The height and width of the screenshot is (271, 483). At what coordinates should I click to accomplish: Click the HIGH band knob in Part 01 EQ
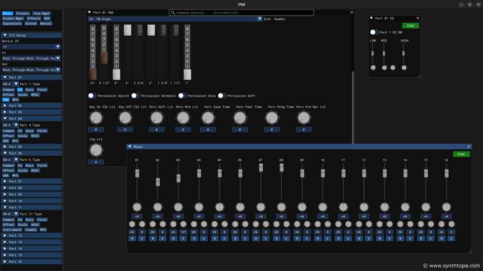pyautogui.click(x=404, y=67)
